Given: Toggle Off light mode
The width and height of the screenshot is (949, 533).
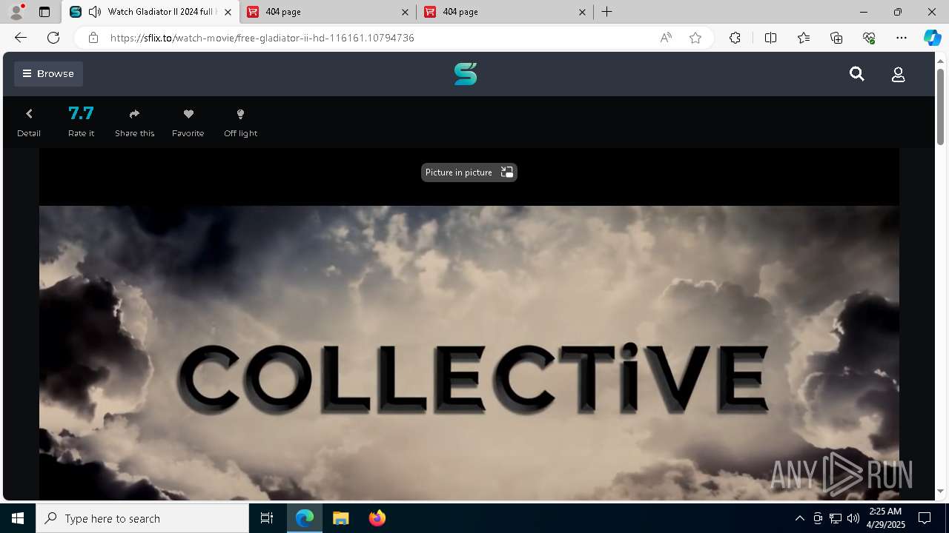Looking at the screenshot, I should pyautogui.click(x=240, y=122).
